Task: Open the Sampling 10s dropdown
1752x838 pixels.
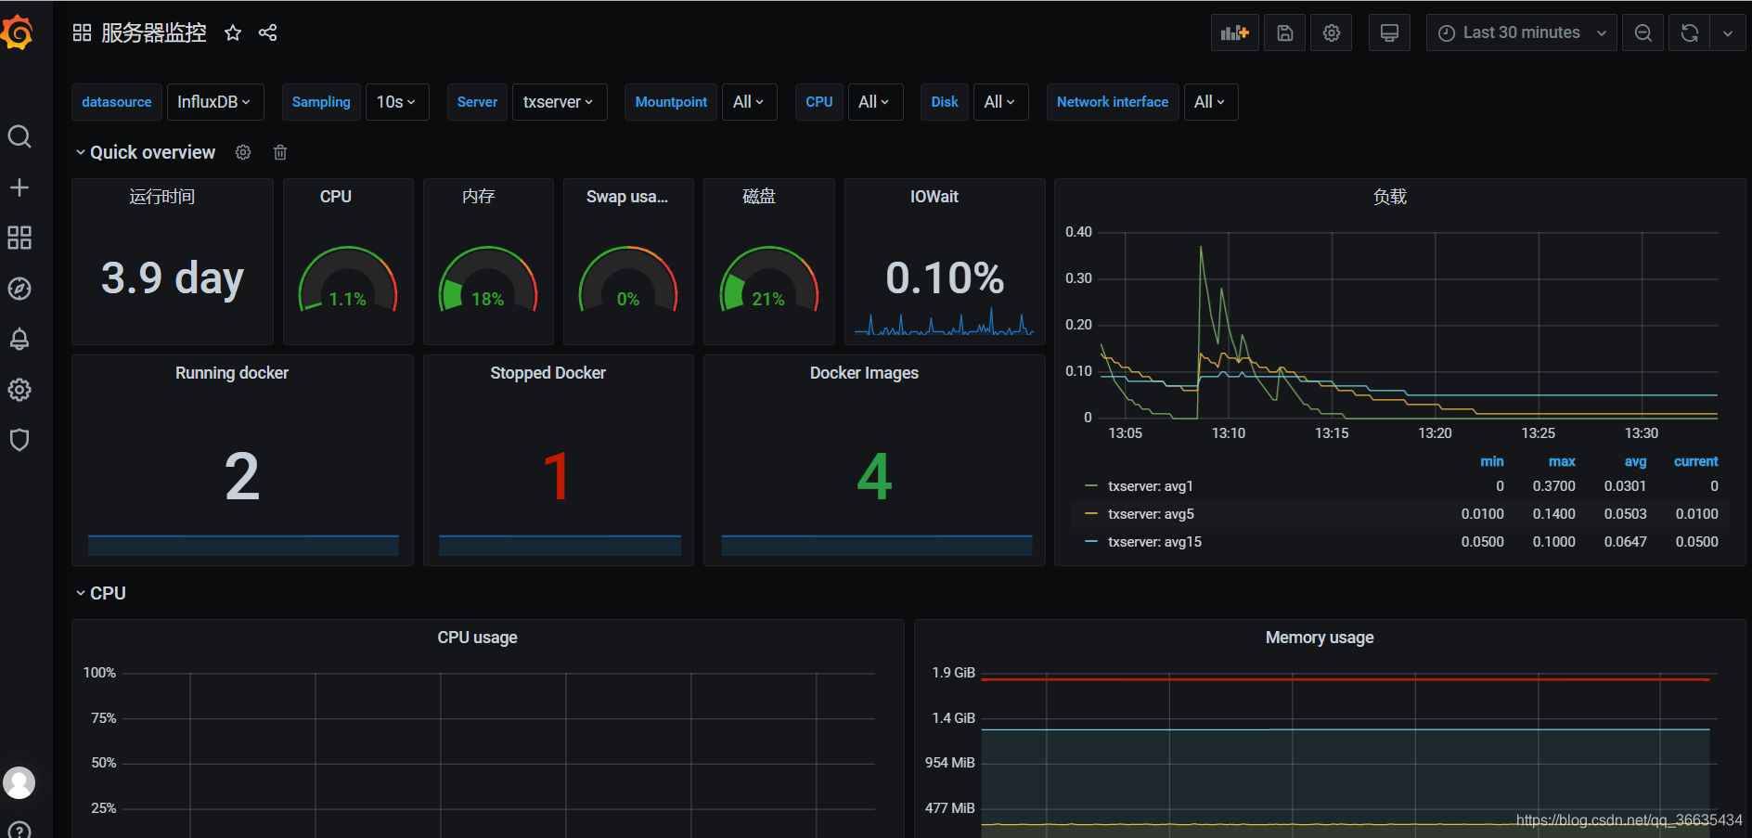Action: coord(396,102)
